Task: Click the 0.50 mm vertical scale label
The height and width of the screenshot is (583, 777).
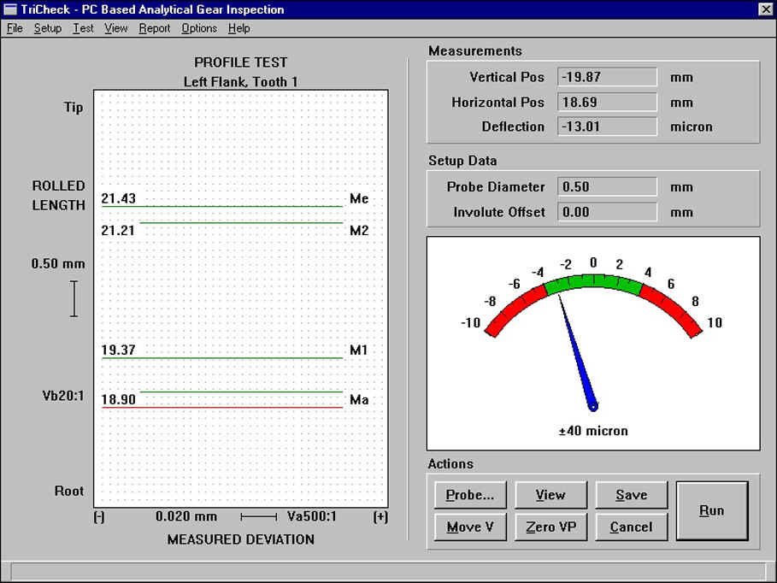Action: coord(58,263)
